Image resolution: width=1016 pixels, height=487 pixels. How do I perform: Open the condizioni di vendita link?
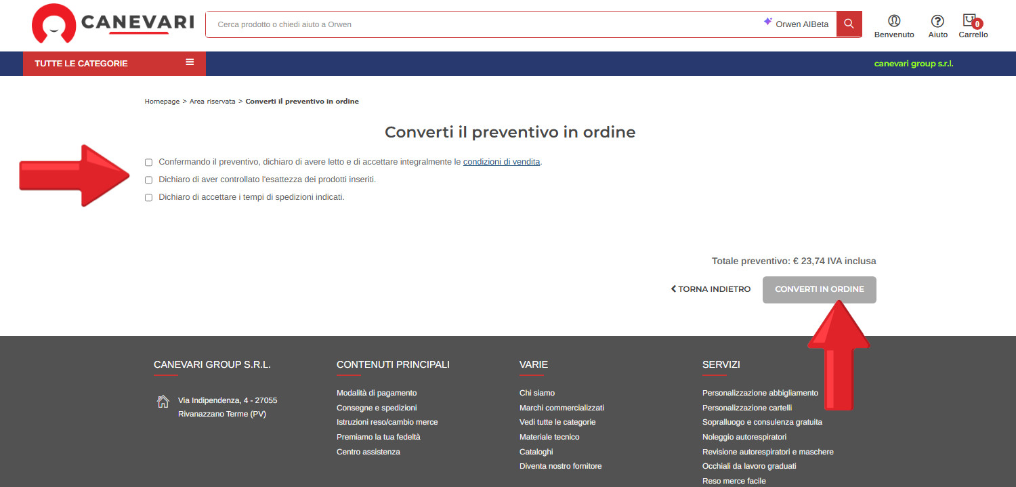(x=502, y=162)
